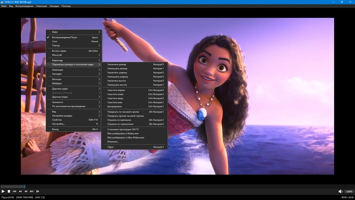Choose Во весь экран option
Screen dimensions: 355x200
pyautogui.click(x=74, y=51)
